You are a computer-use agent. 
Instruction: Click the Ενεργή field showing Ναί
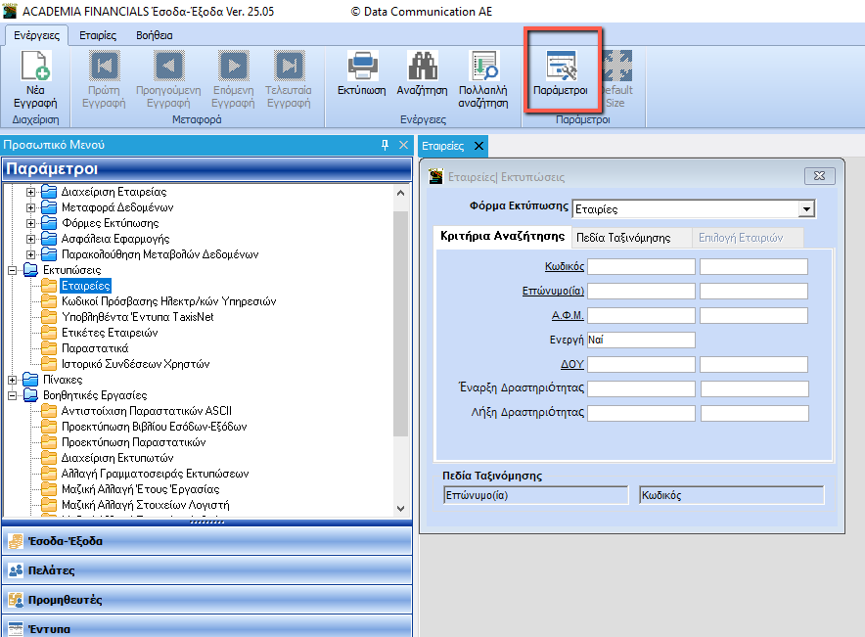click(x=641, y=340)
